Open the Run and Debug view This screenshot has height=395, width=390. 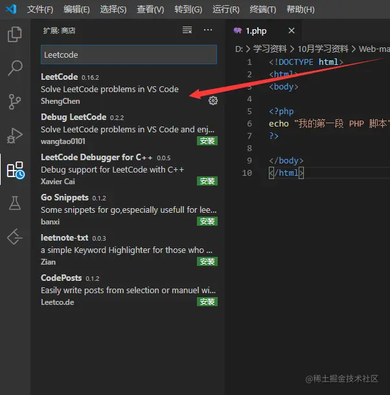(x=15, y=136)
